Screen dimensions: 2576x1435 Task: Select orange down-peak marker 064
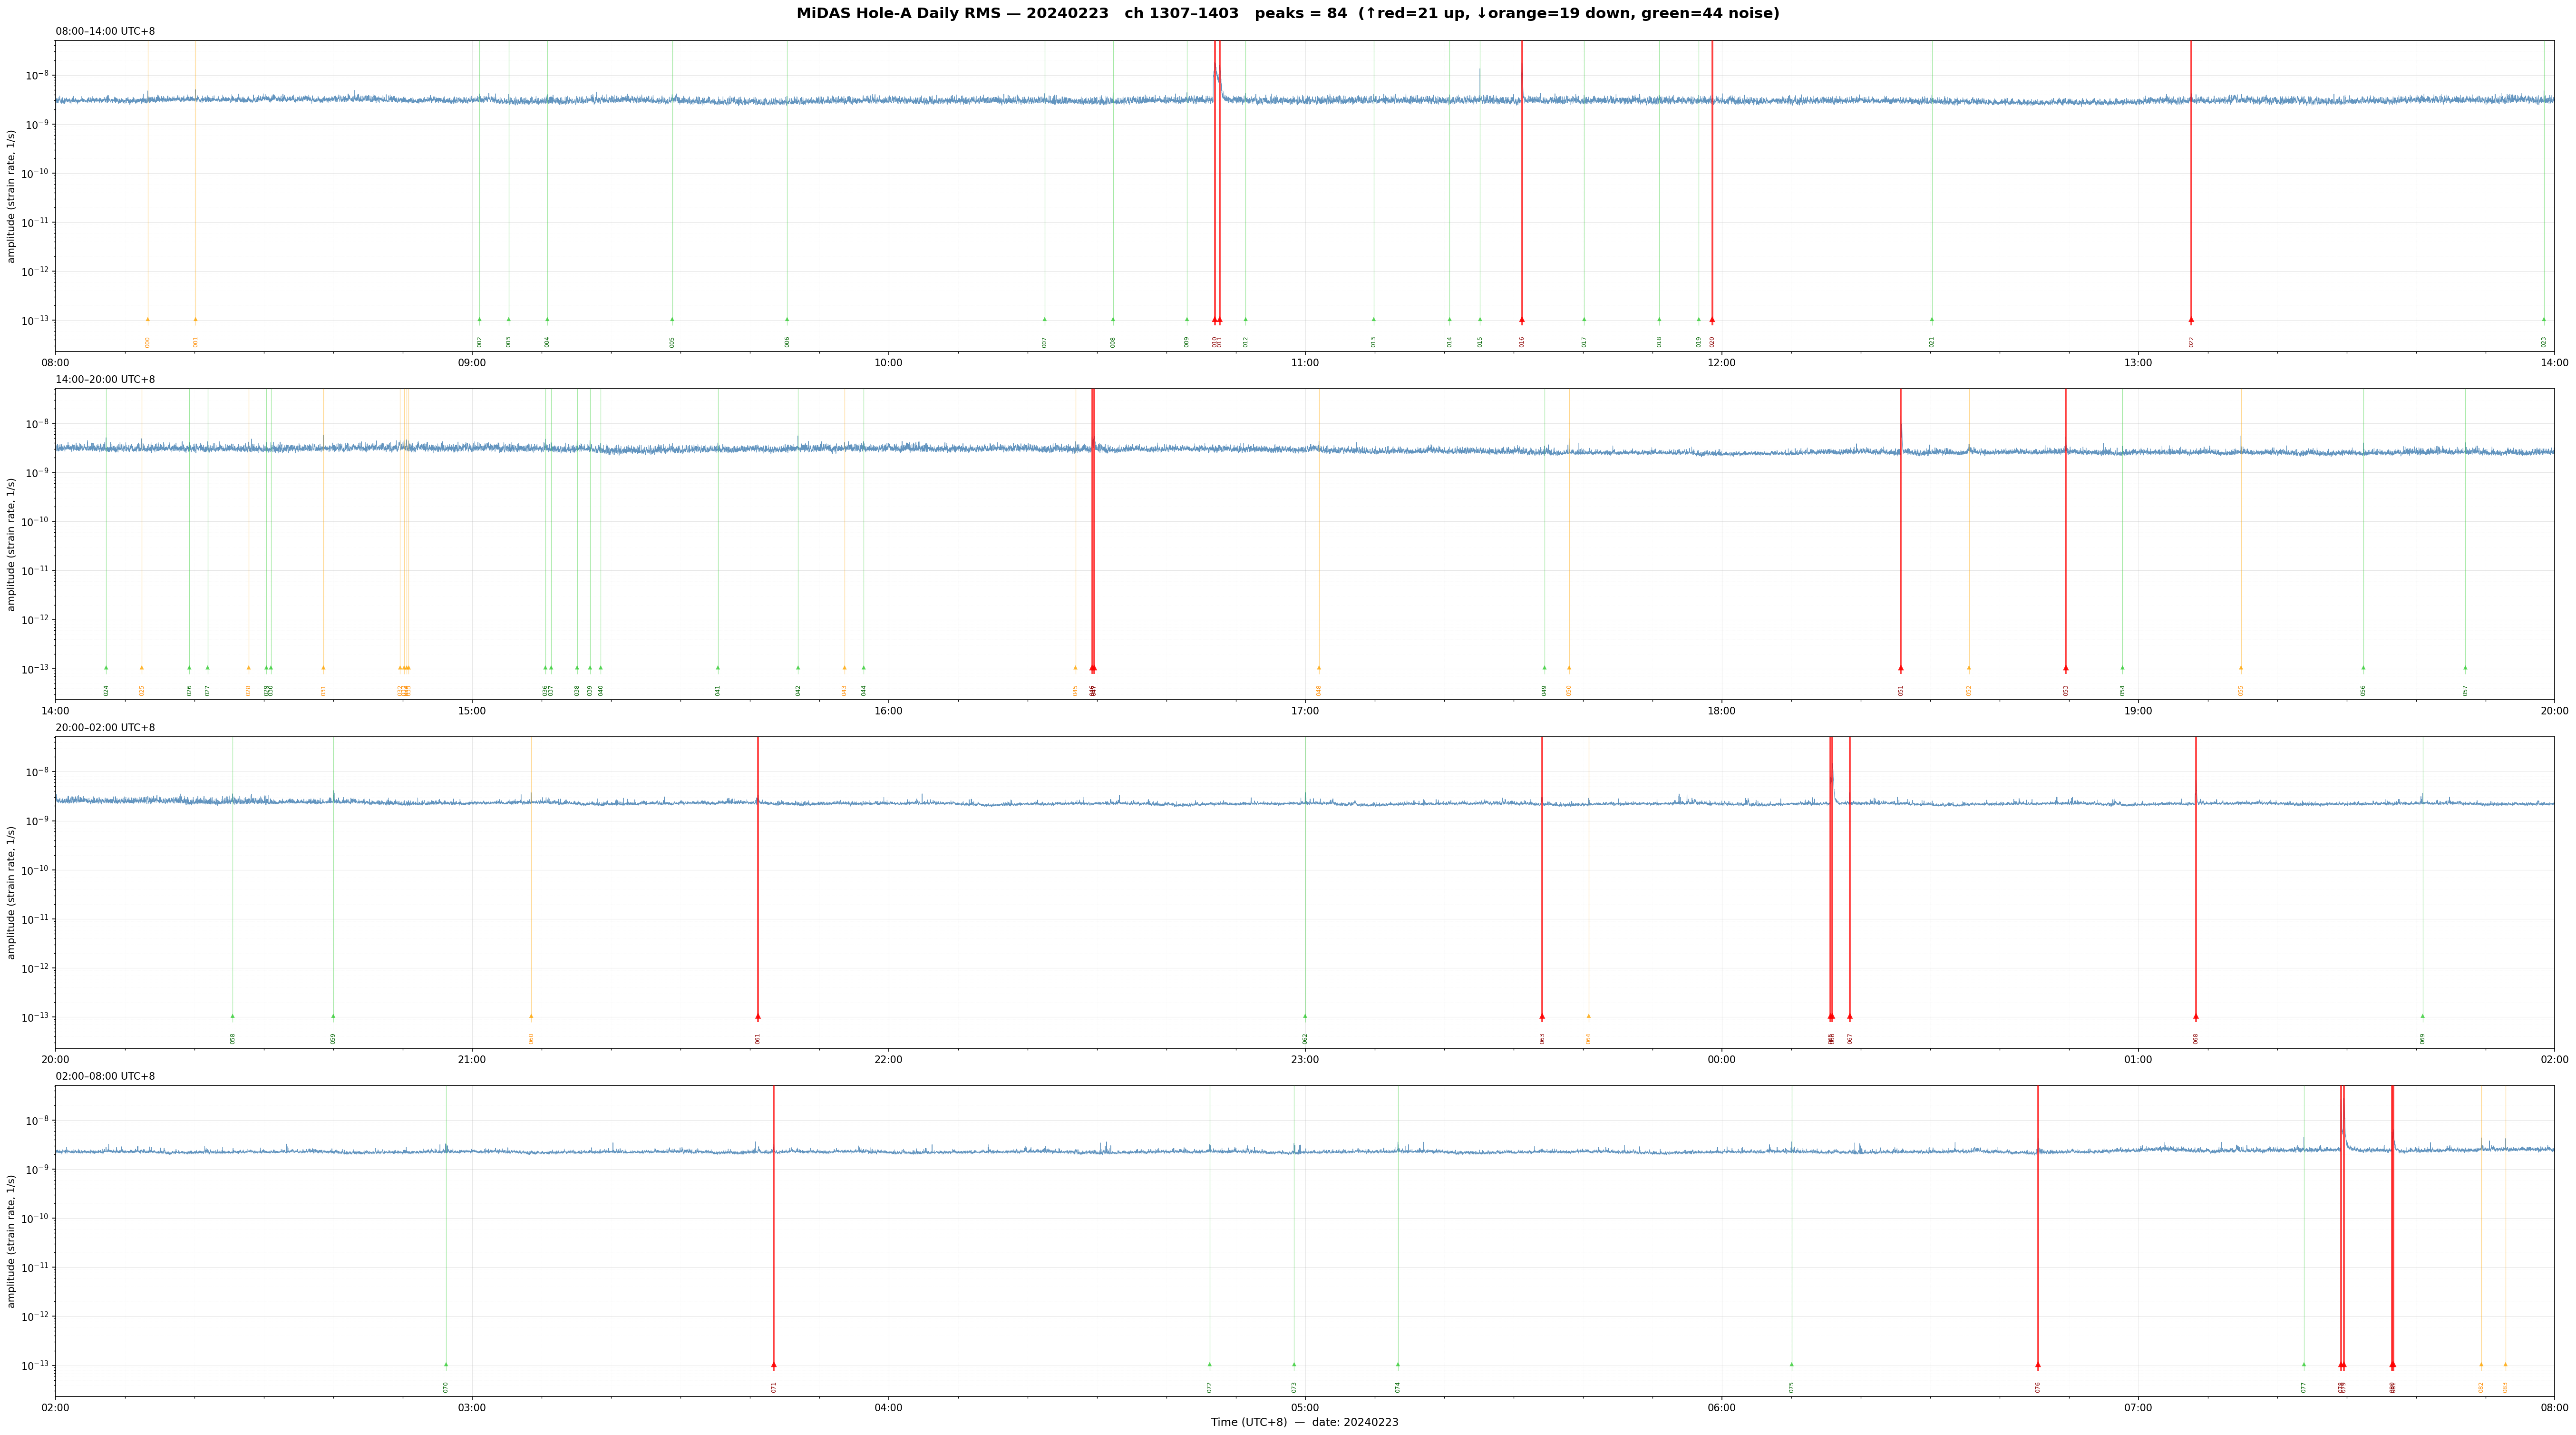1588,1017
